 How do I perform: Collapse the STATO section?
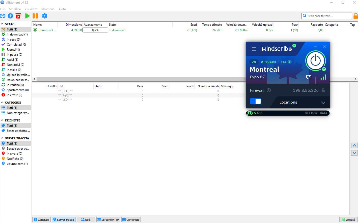[2, 24]
